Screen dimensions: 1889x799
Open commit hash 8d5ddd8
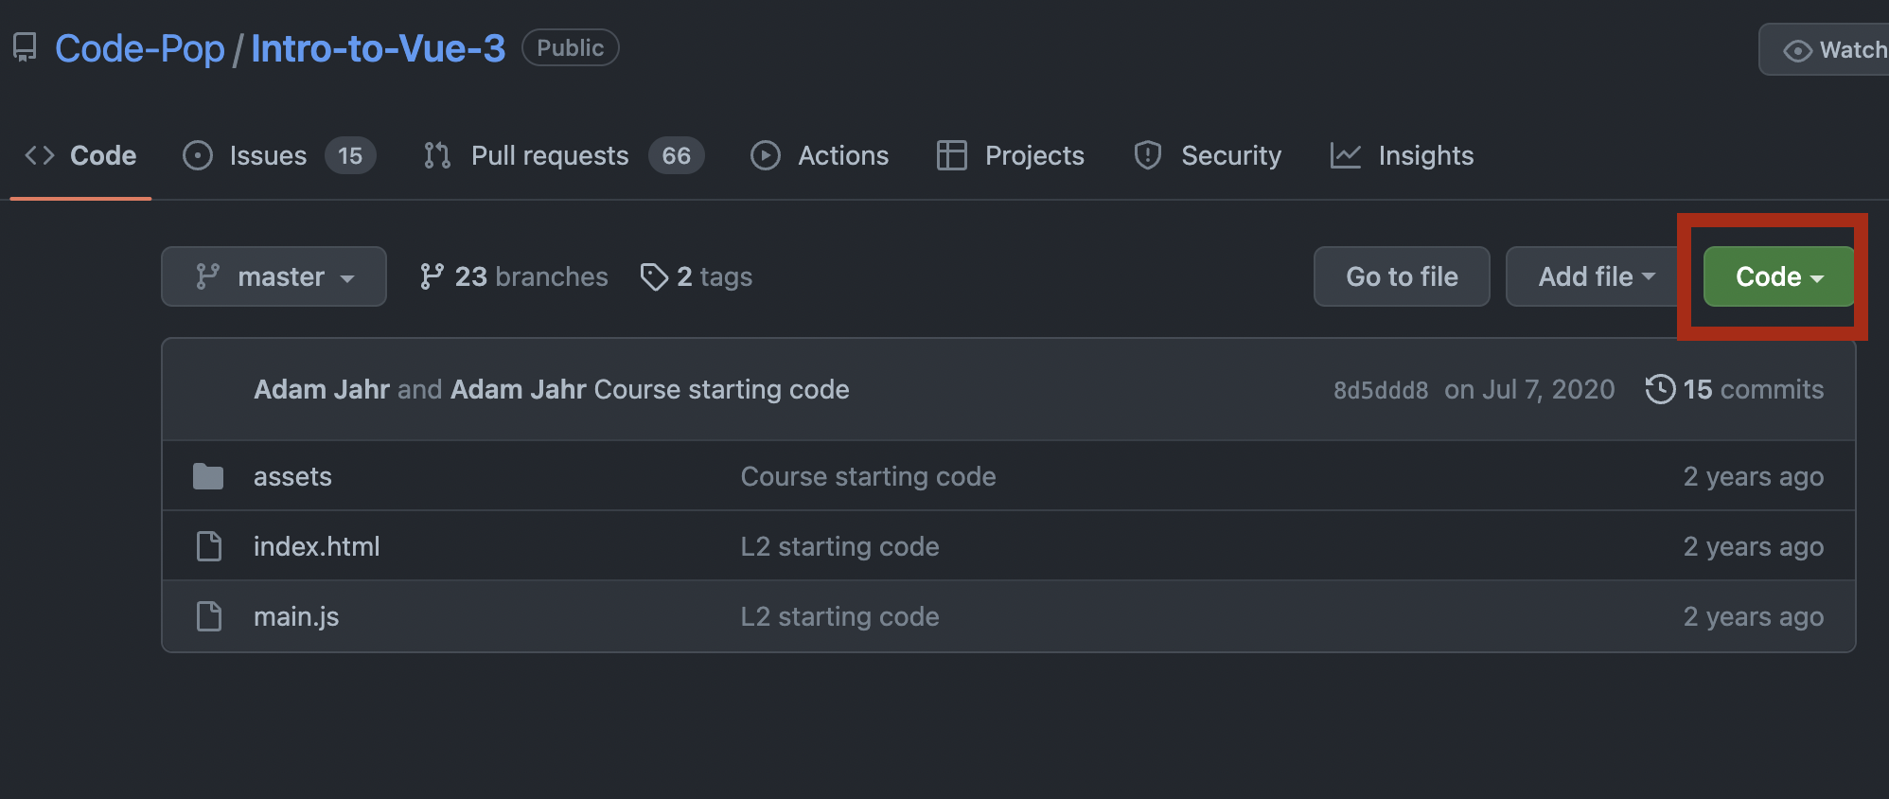pos(1381,390)
